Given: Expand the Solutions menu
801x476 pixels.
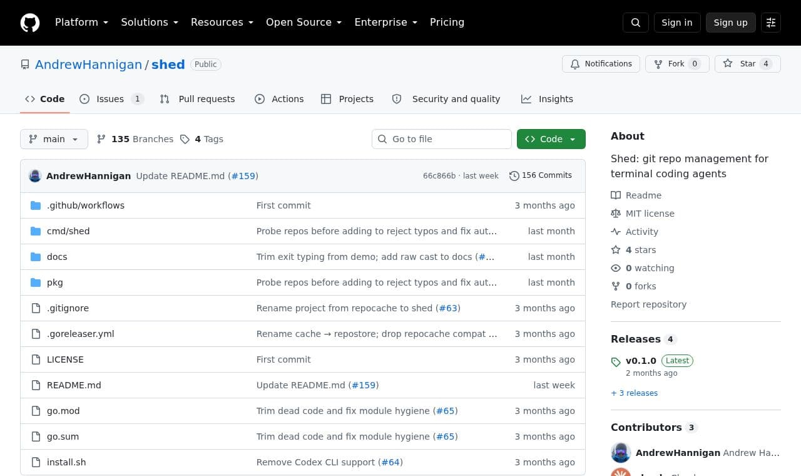Looking at the screenshot, I should (x=150, y=23).
